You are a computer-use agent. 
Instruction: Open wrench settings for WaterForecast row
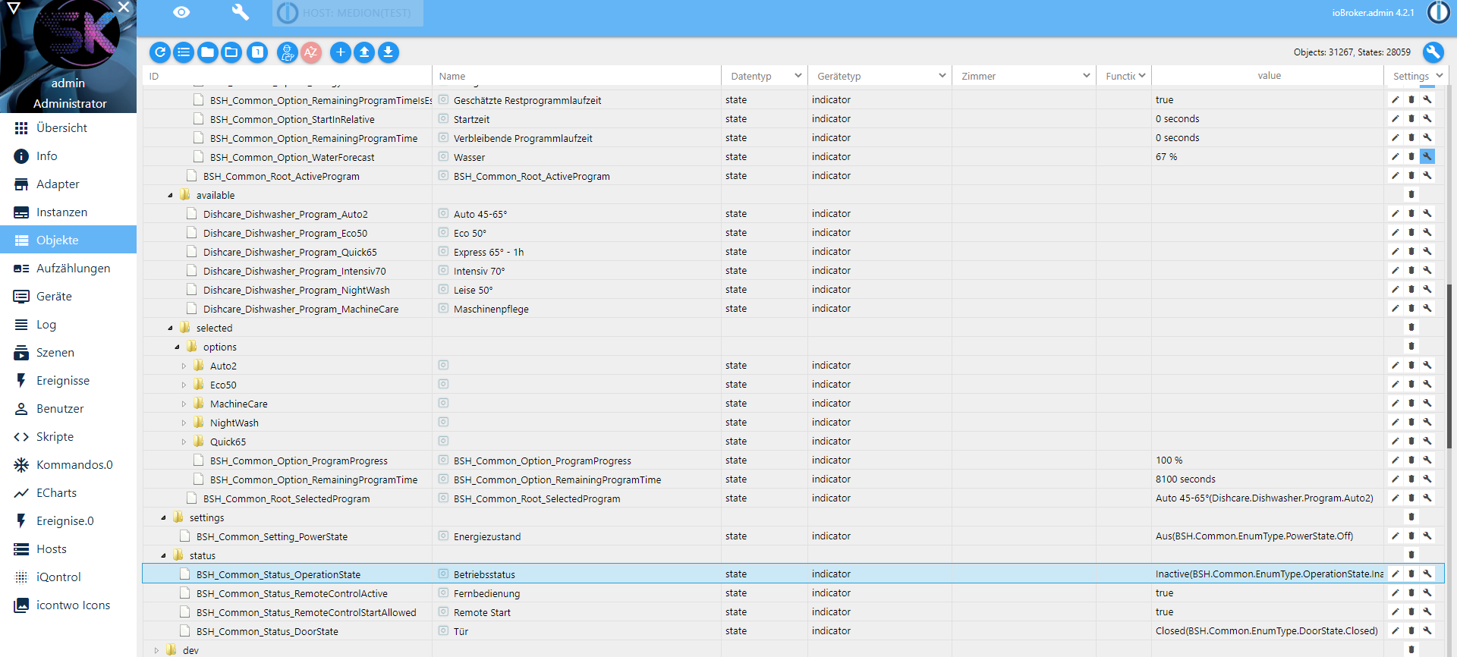click(1427, 156)
